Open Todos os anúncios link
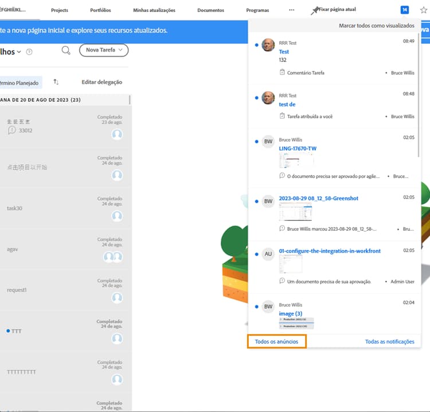 [276, 341]
